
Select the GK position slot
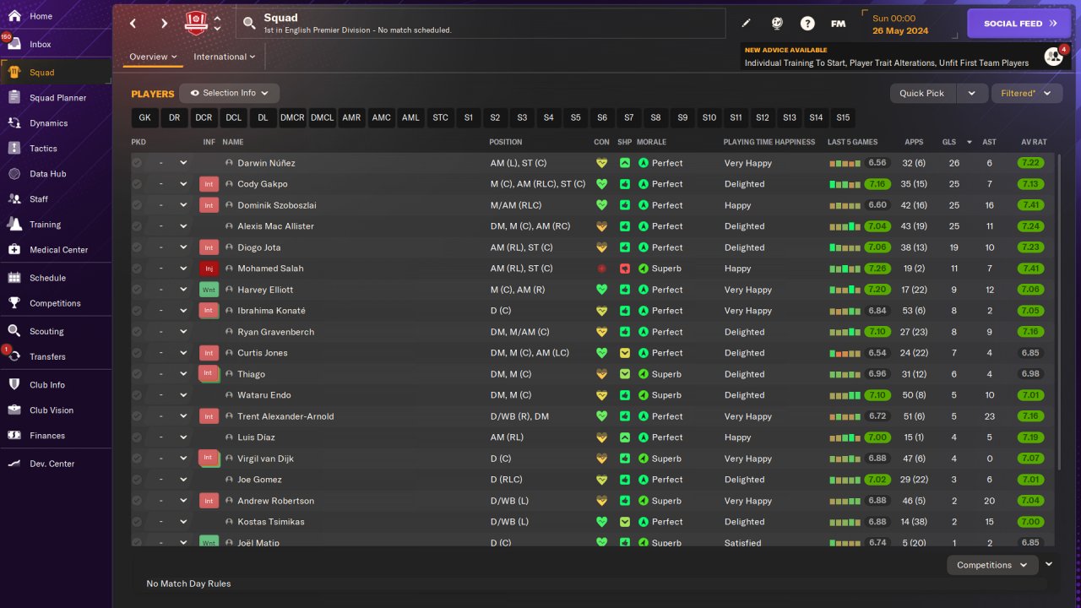pos(144,117)
